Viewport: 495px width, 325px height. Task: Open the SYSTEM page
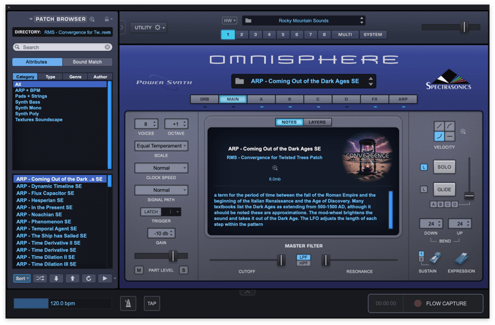click(373, 34)
